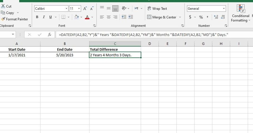Viewport: 253px width, 133px height.
Task: Decrease font size with smaller A icon
Action: (92, 9)
